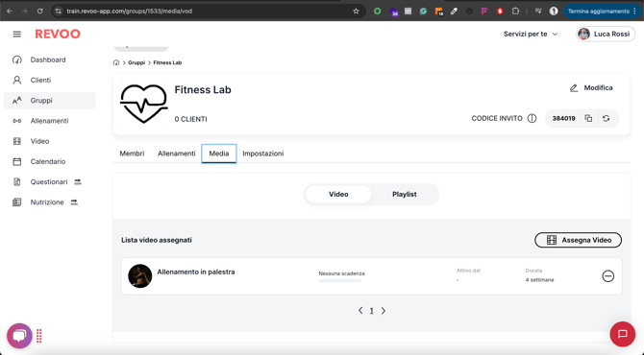
Task: Regenerate the invite code with refresh icon
Action: (x=607, y=118)
